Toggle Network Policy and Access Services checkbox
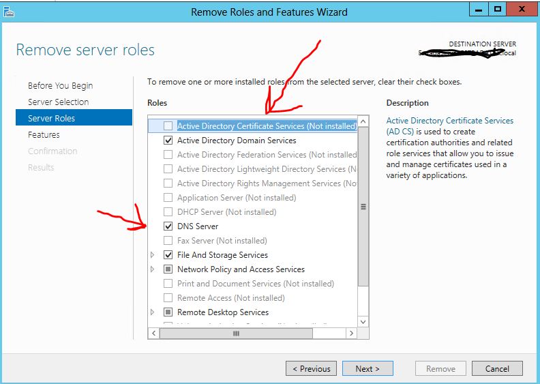Viewport: 540px width, 384px height. coord(168,269)
